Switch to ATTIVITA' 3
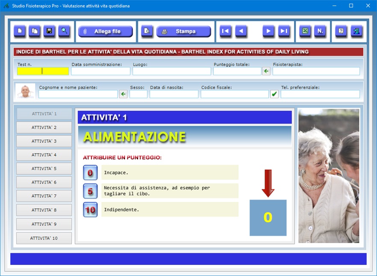Viewport: 377px width, 276px height. pos(44,141)
